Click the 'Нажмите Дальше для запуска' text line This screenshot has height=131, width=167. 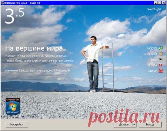38,71
